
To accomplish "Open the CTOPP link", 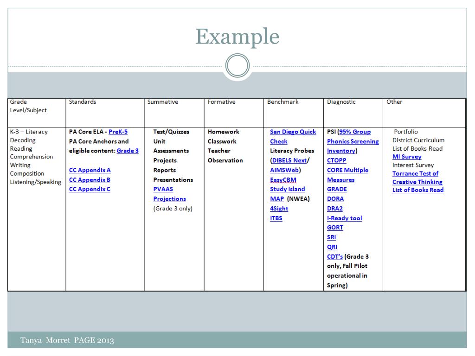I will click(x=337, y=160).
